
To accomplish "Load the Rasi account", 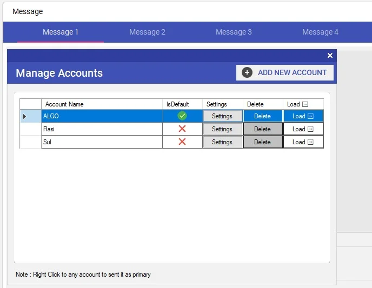I will (x=303, y=129).
